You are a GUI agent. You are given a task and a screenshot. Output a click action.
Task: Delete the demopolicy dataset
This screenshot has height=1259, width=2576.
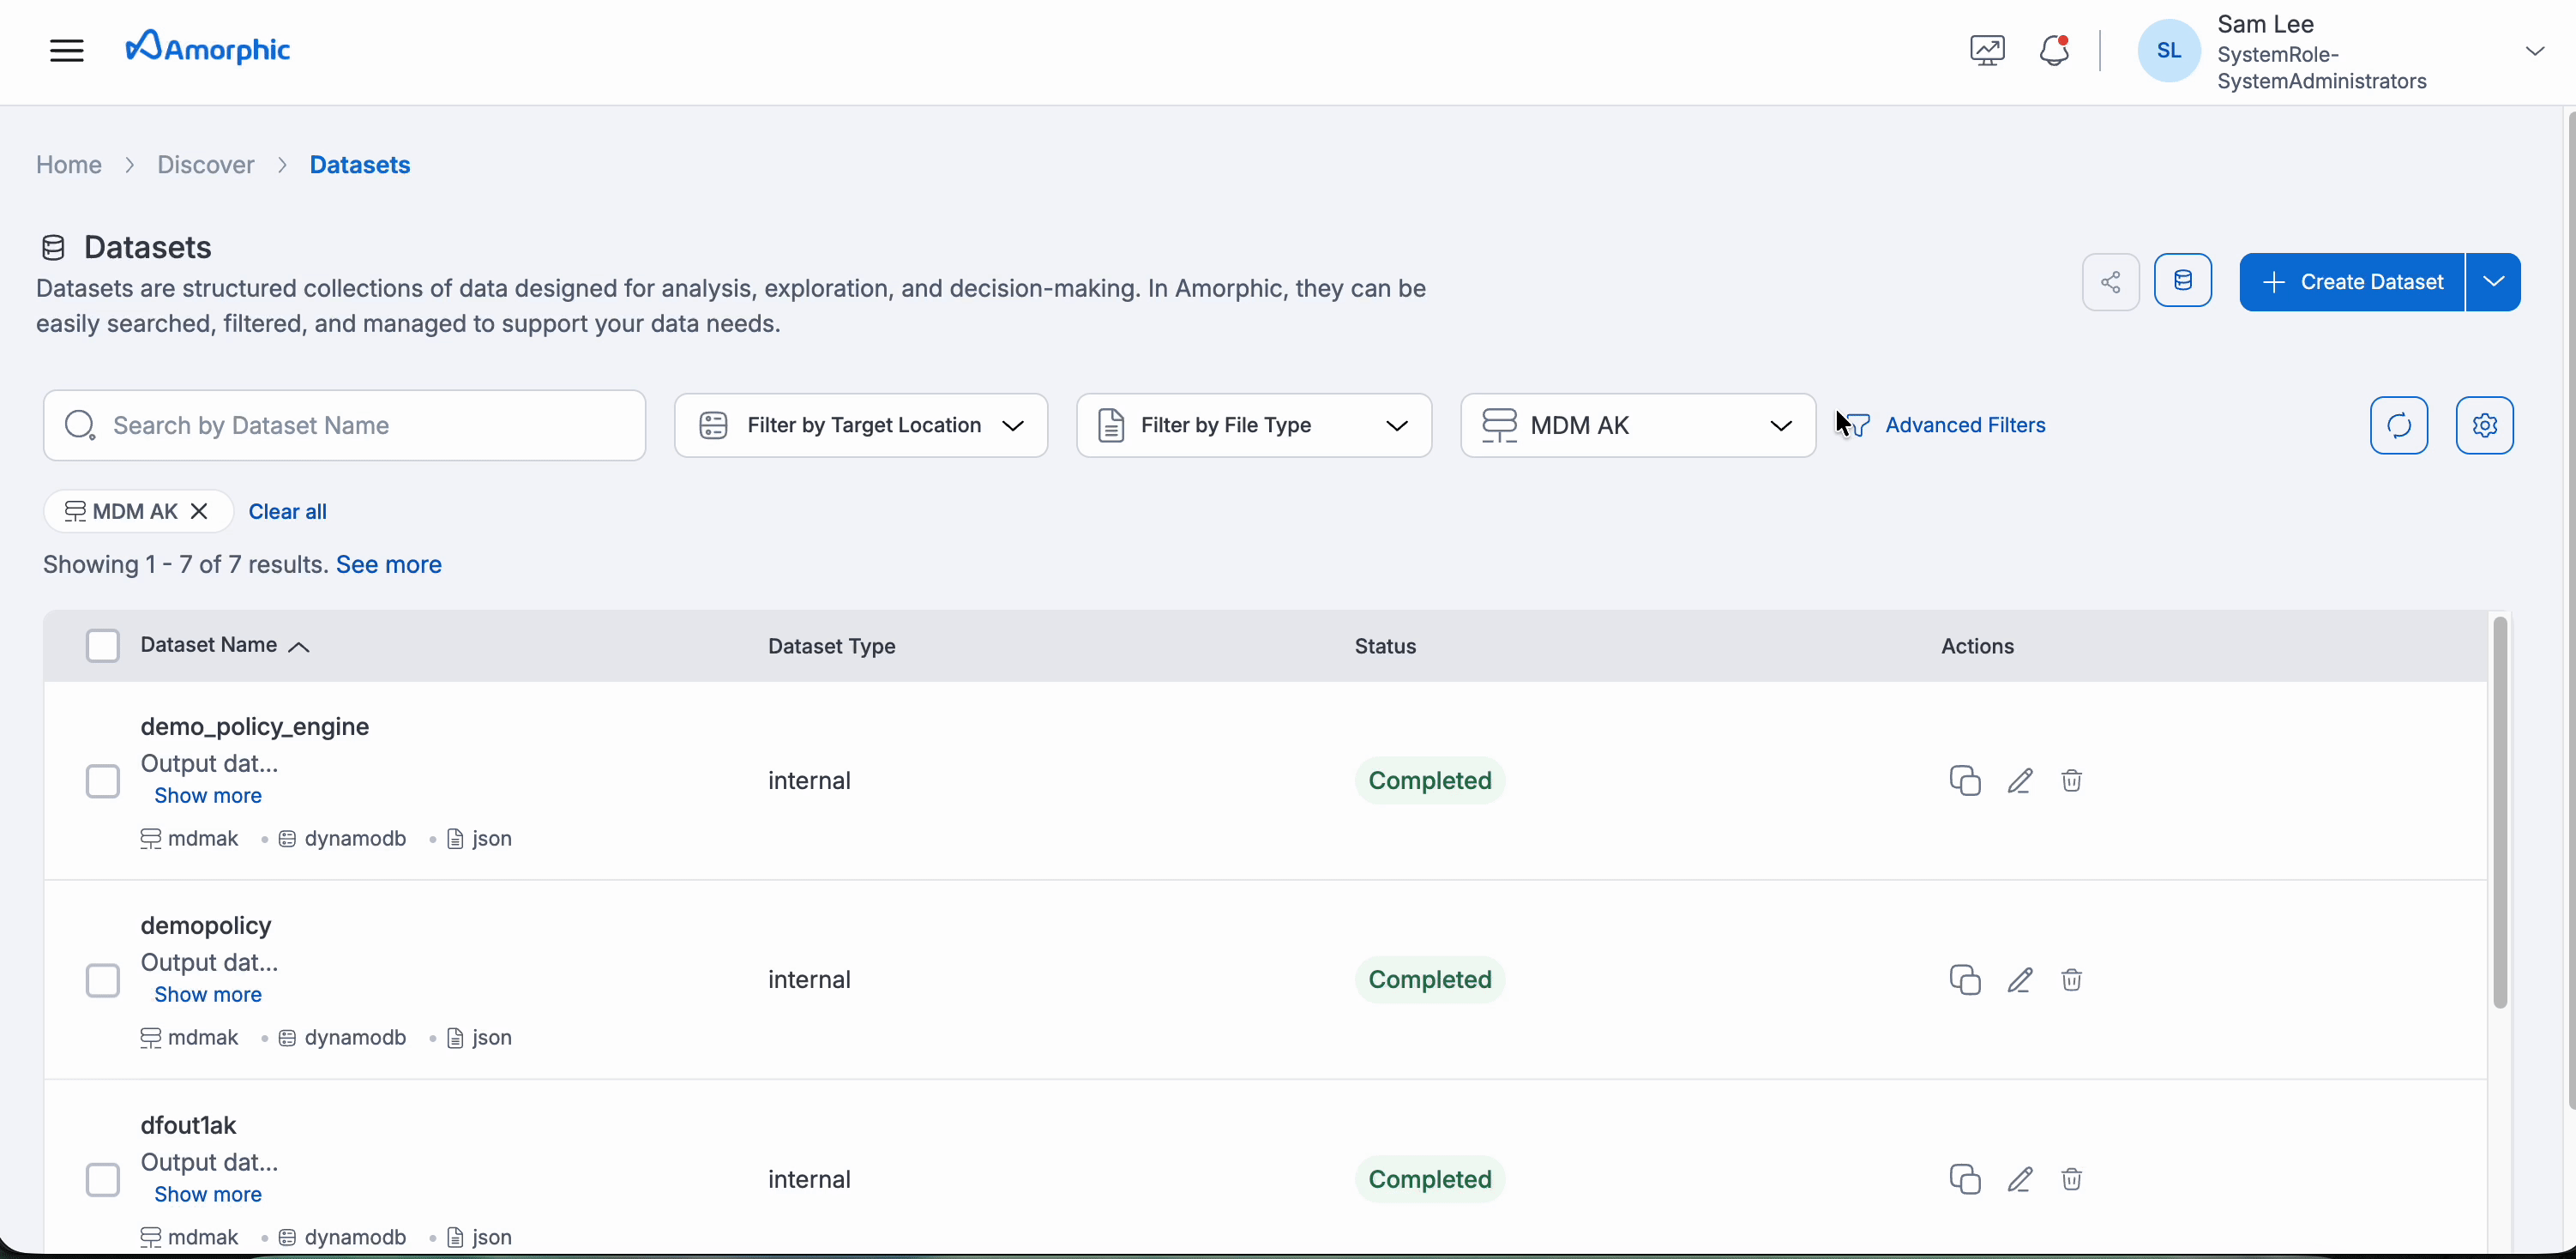(x=2071, y=980)
